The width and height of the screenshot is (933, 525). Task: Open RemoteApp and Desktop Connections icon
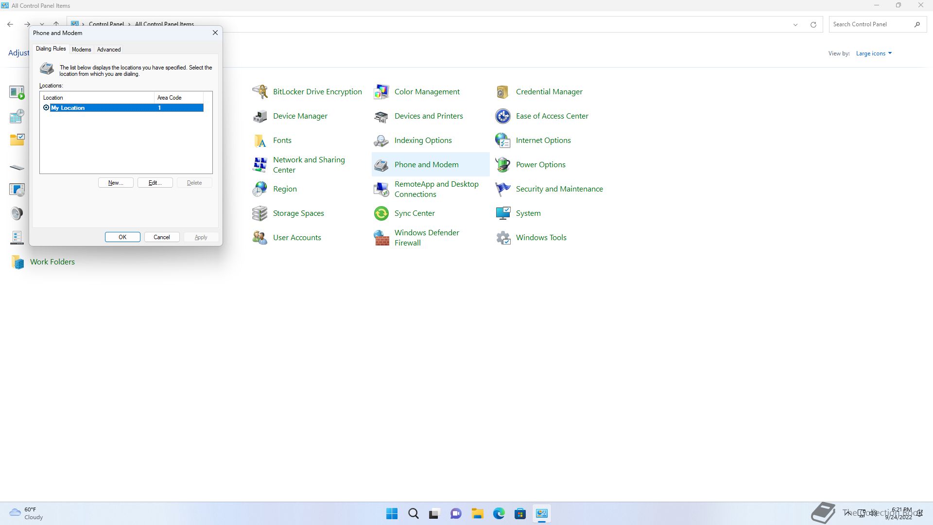(x=381, y=189)
